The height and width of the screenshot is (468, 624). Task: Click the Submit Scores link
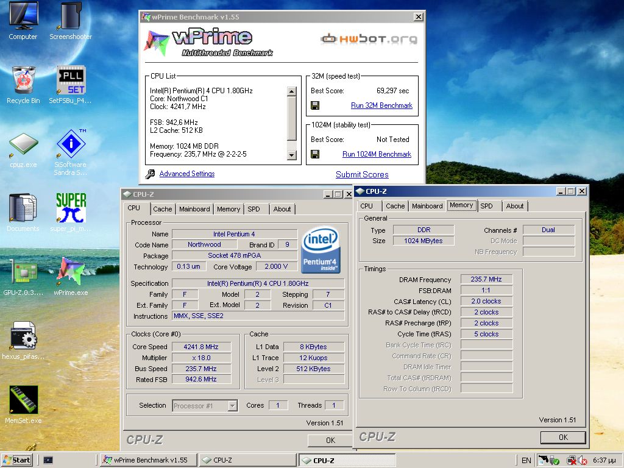coord(362,175)
